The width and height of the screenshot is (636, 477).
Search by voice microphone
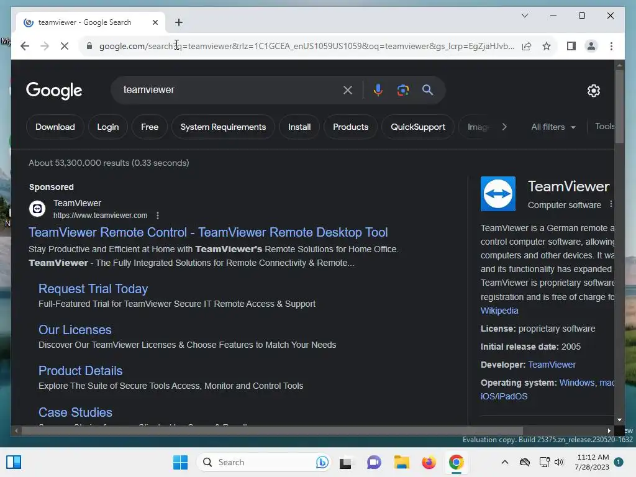[378, 90]
